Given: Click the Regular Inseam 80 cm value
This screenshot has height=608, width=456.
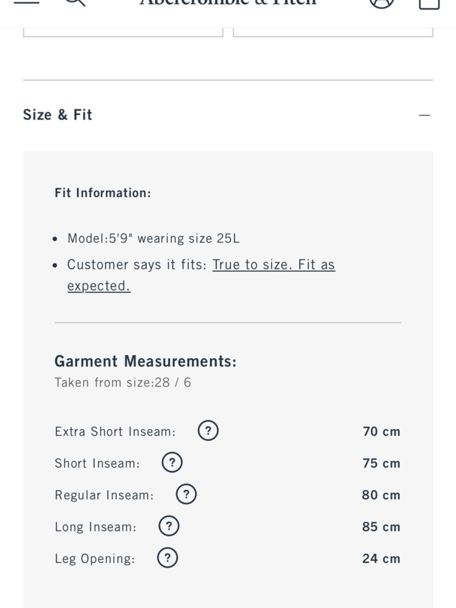Looking at the screenshot, I should coord(381,495).
